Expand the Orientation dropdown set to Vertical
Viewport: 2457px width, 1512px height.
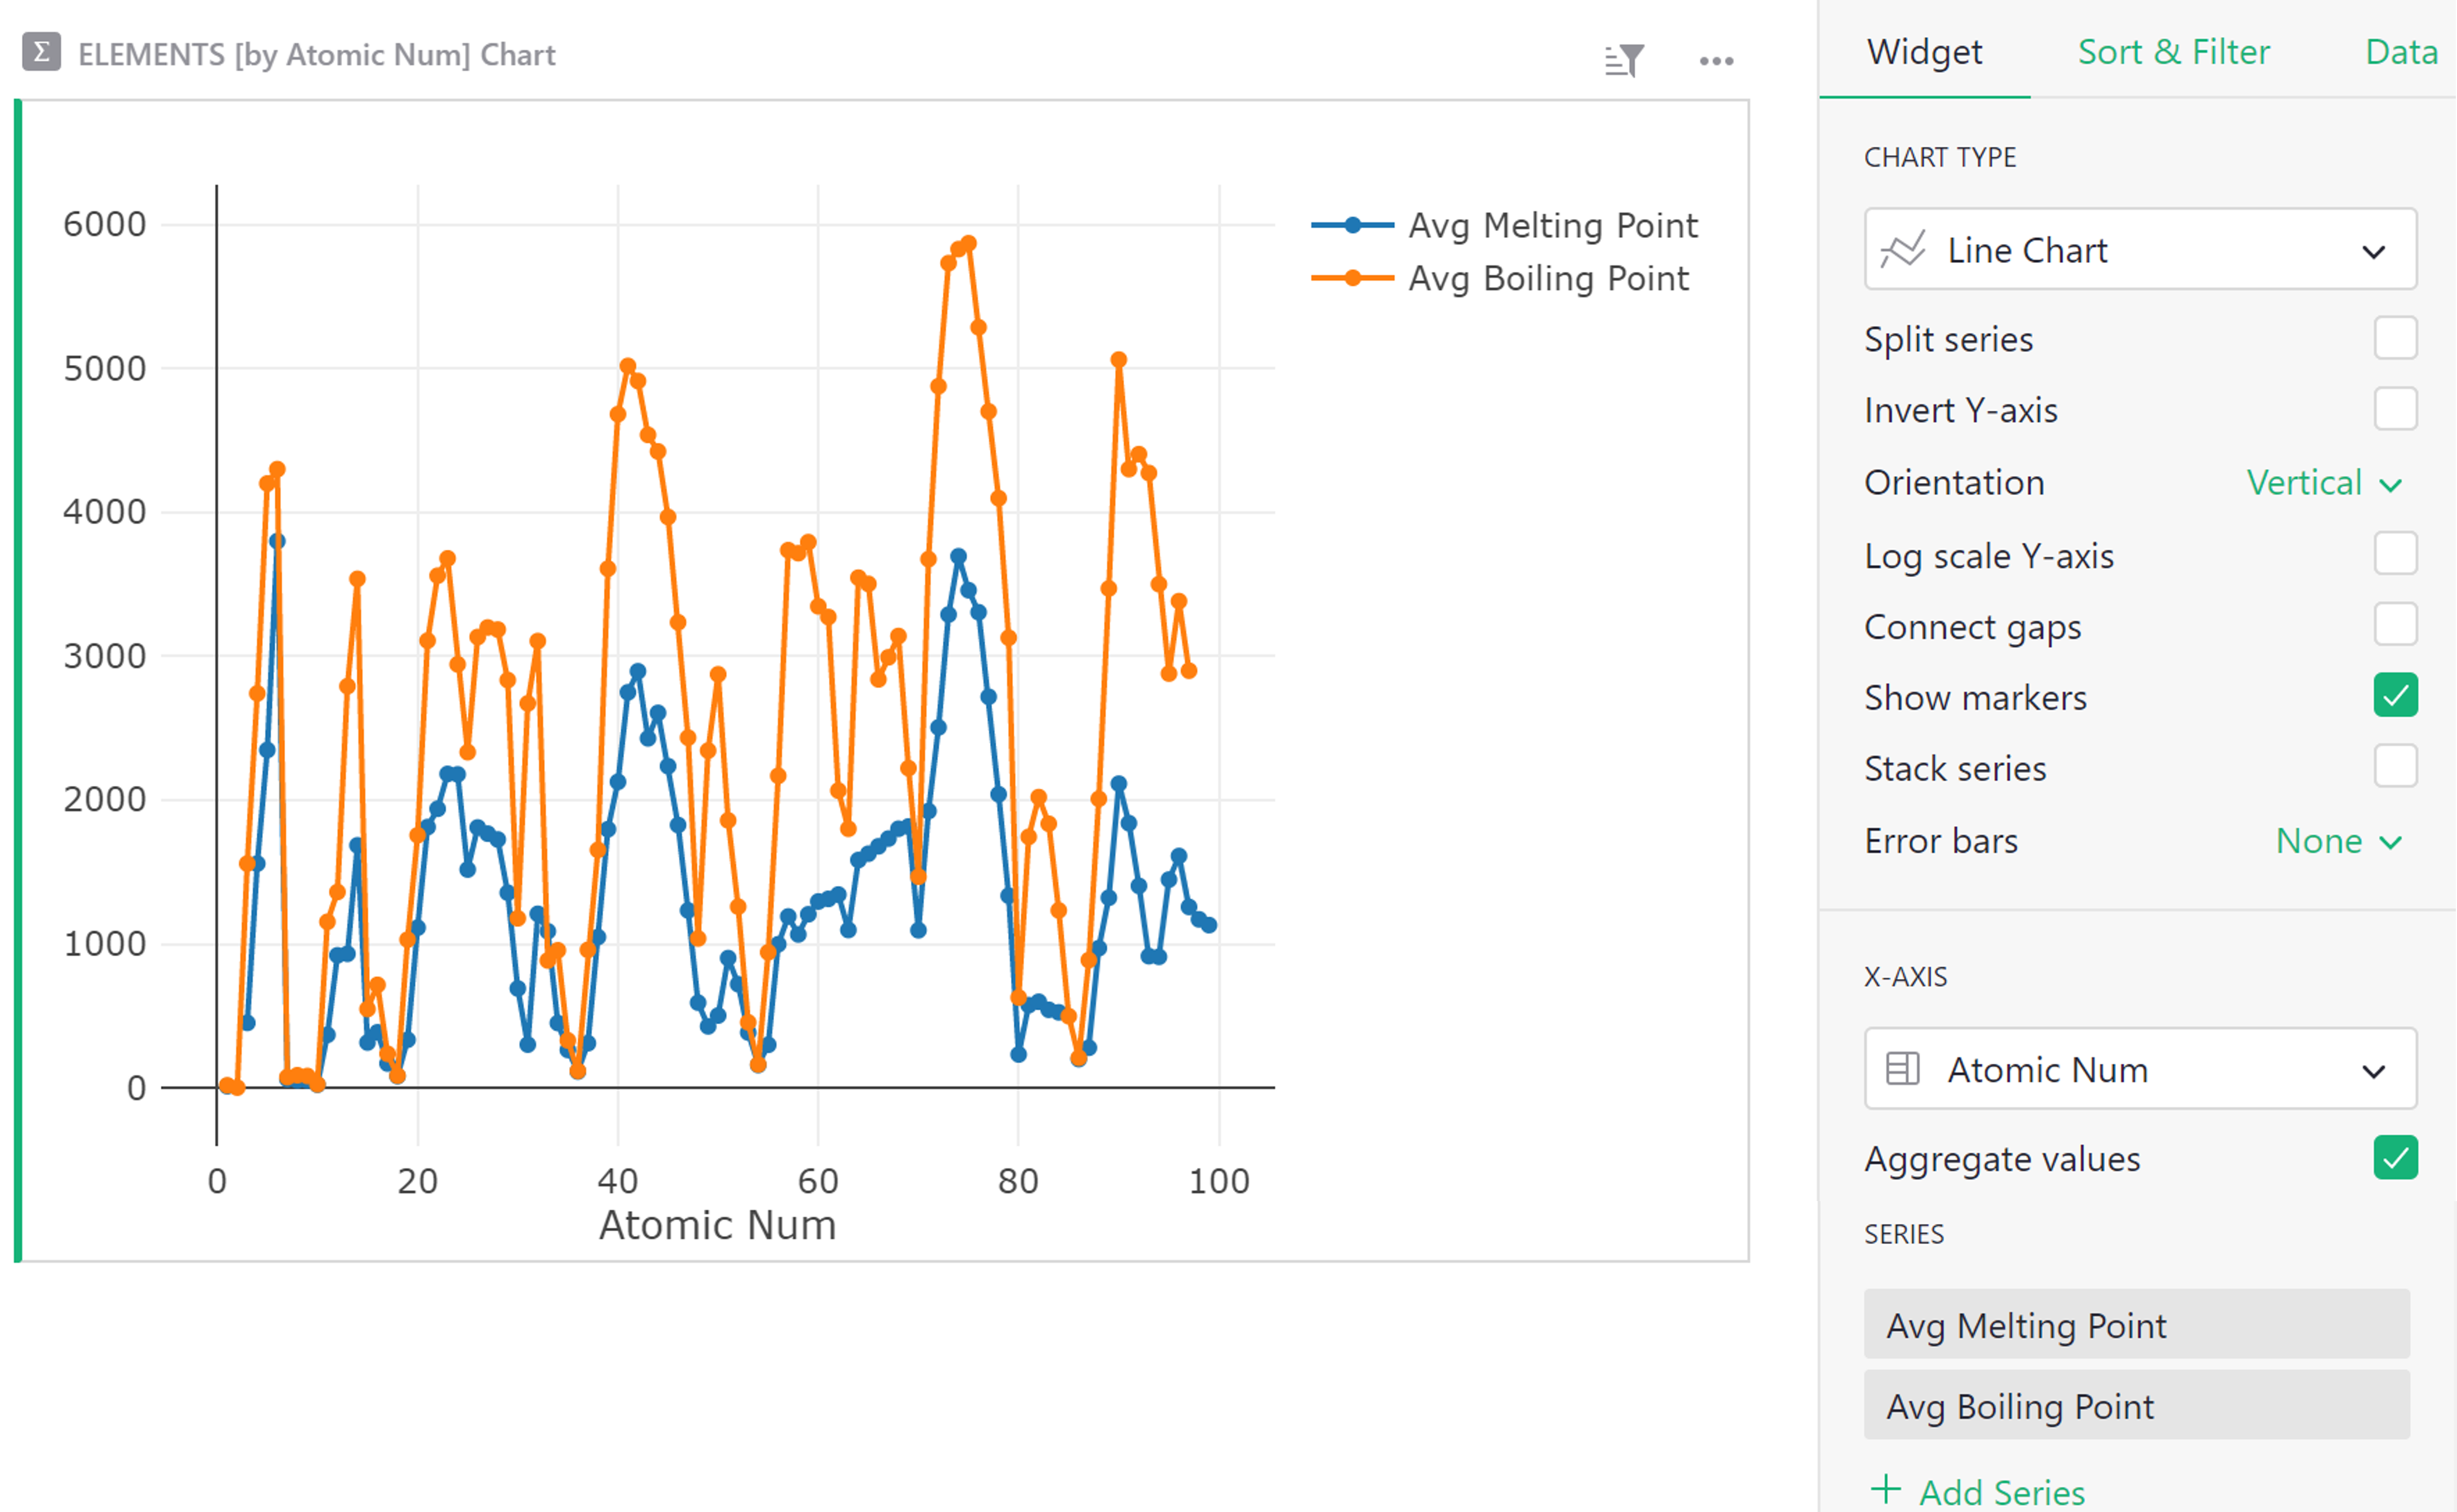[2322, 482]
